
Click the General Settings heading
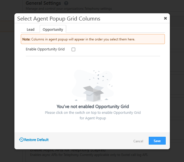pyautogui.click(x=43, y=3)
